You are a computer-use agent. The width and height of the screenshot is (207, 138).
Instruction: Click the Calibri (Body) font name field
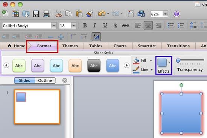click(x=27, y=25)
